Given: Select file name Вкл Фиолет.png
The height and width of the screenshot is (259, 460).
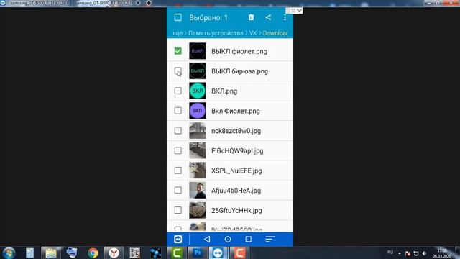Looking at the screenshot, I should click(236, 112).
